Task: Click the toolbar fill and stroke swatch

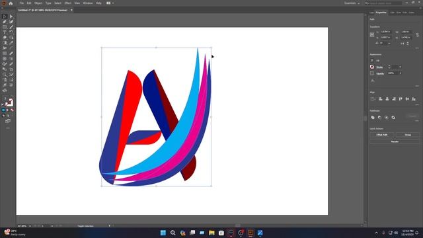Action: point(9,102)
